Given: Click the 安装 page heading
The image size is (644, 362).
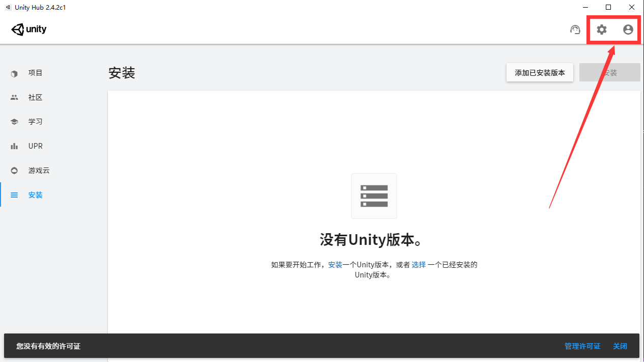Looking at the screenshot, I should [122, 73].
